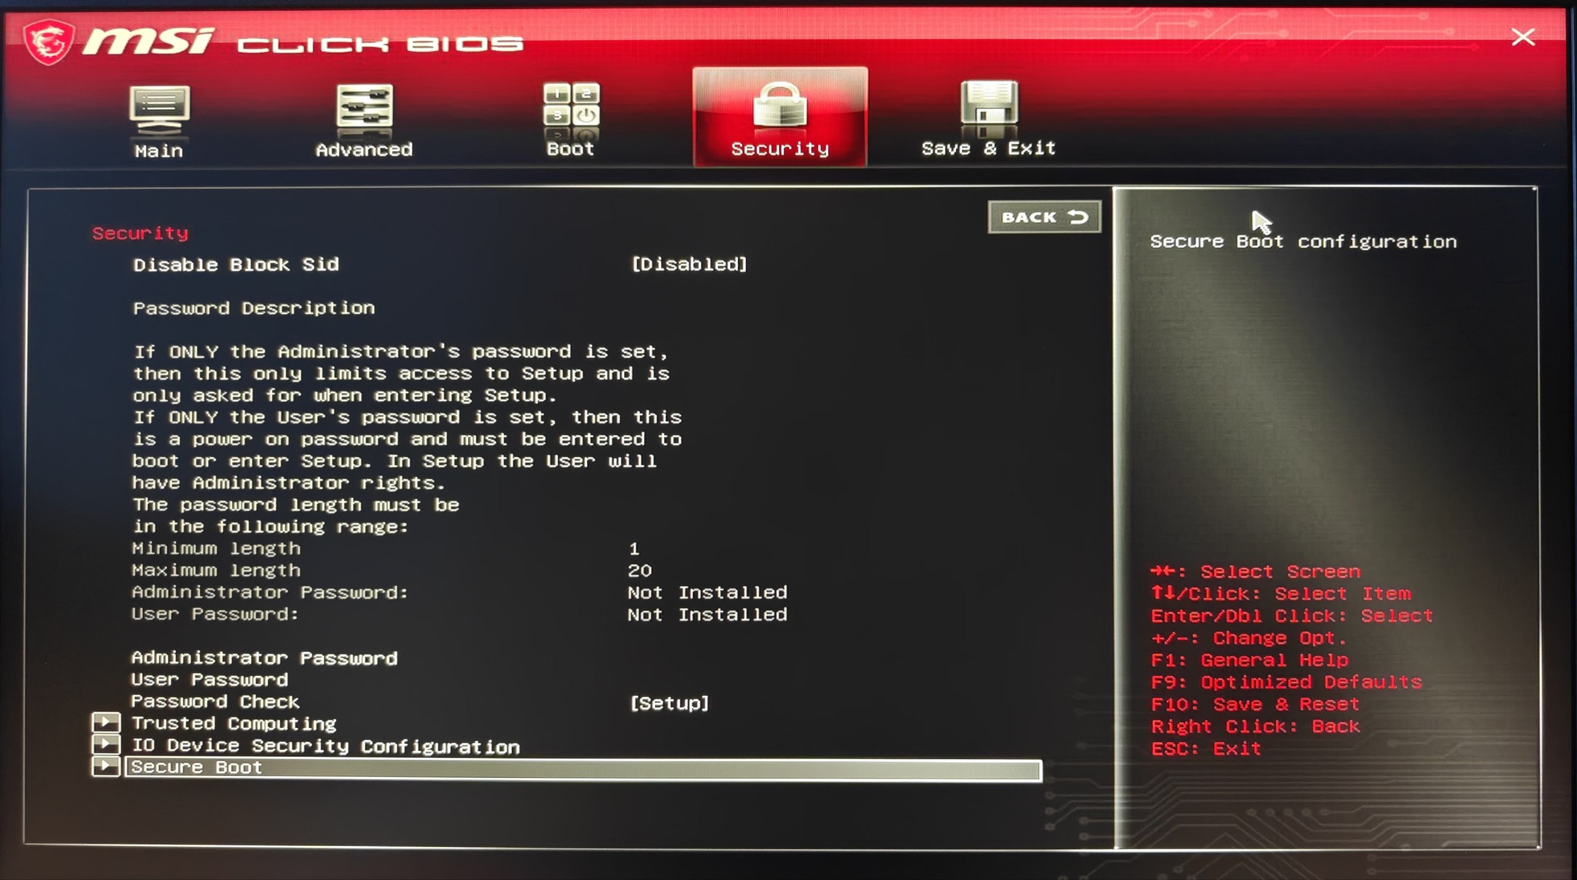Open IO Device Security Configuration

pyautogui.click(x=325, y=746)
